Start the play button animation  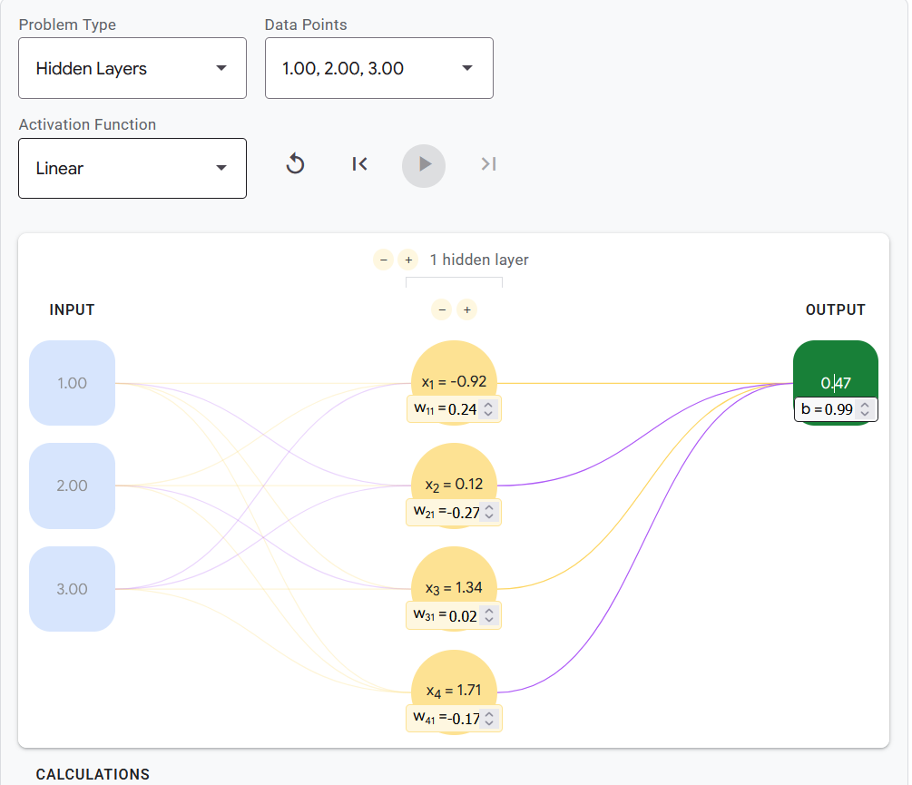click(x=424, y=166)
